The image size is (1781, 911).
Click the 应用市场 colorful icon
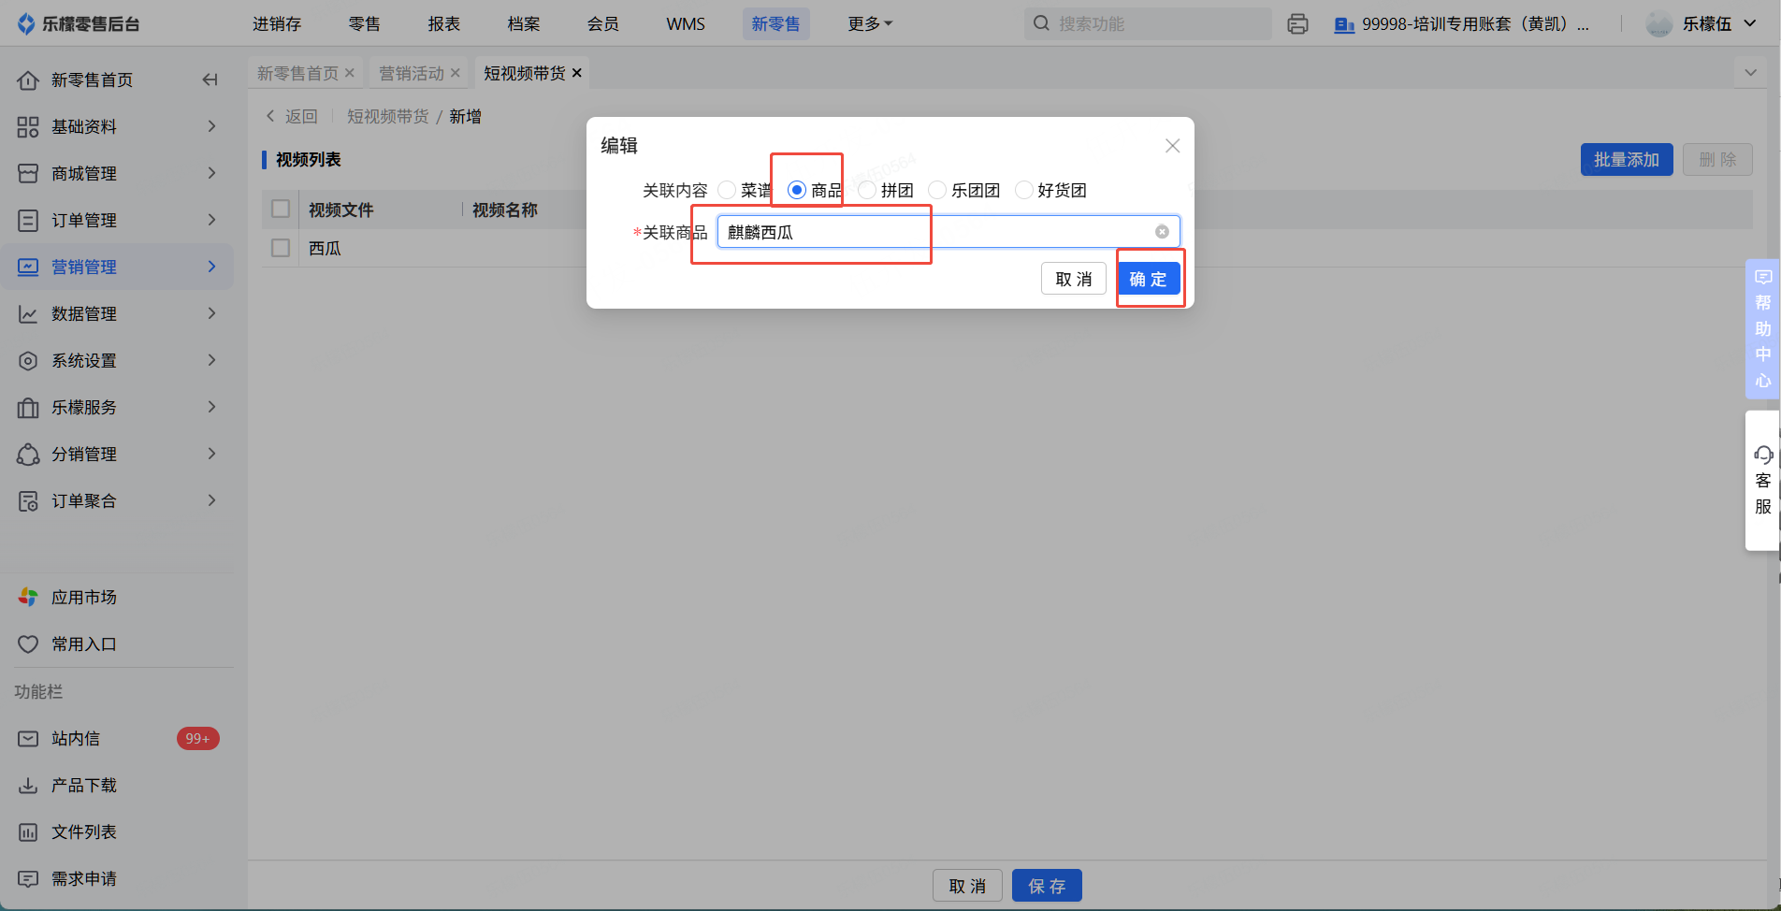coord(28,597)
